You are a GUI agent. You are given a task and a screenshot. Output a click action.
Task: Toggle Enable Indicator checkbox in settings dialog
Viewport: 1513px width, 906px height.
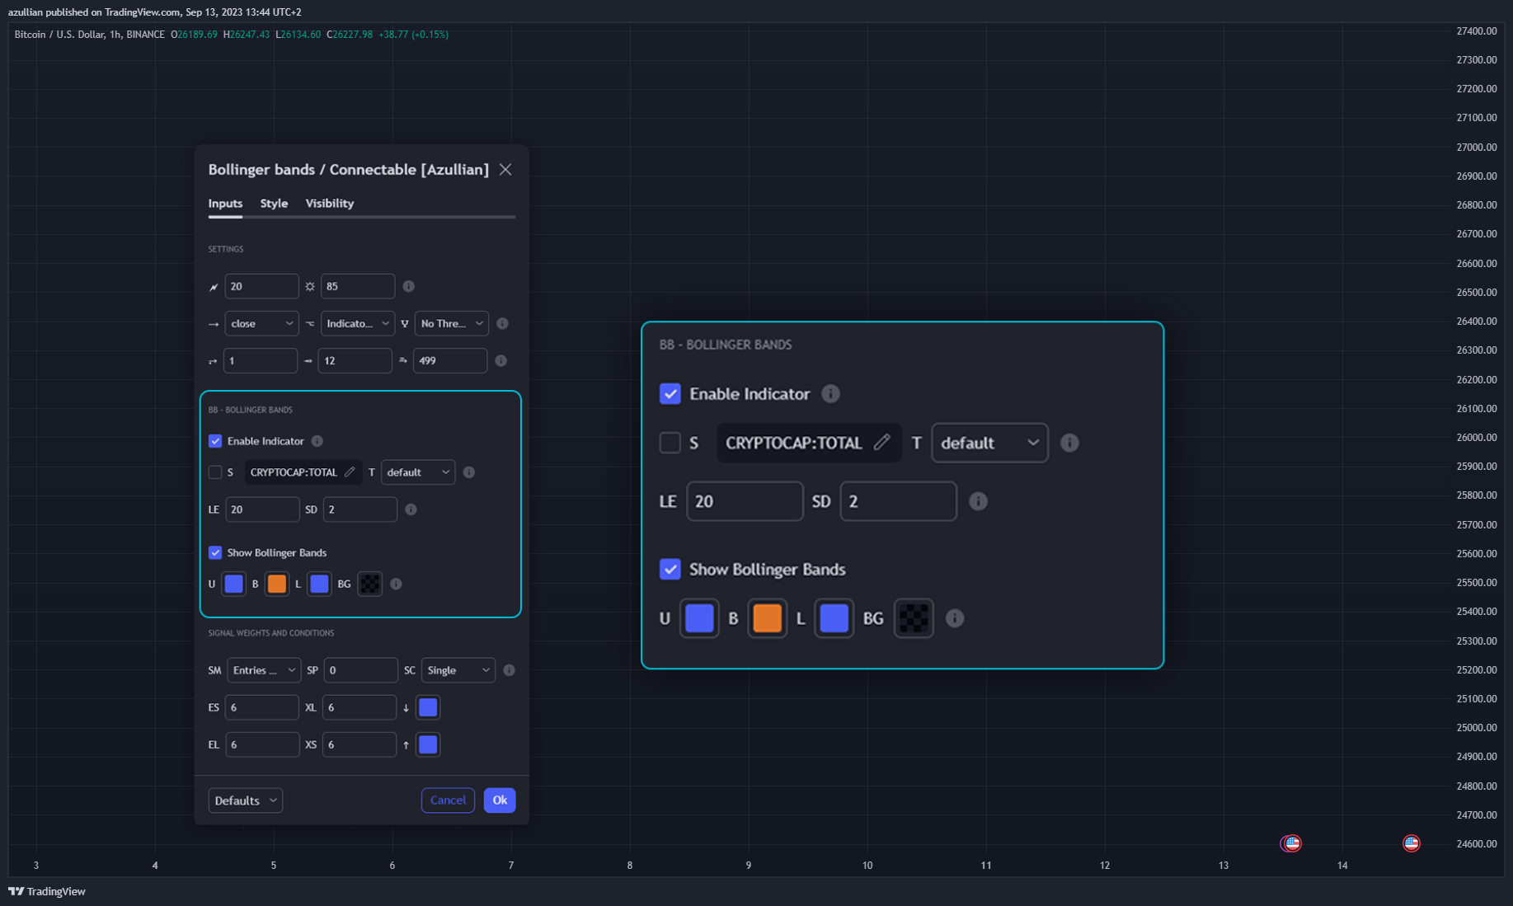click(215, 441)
